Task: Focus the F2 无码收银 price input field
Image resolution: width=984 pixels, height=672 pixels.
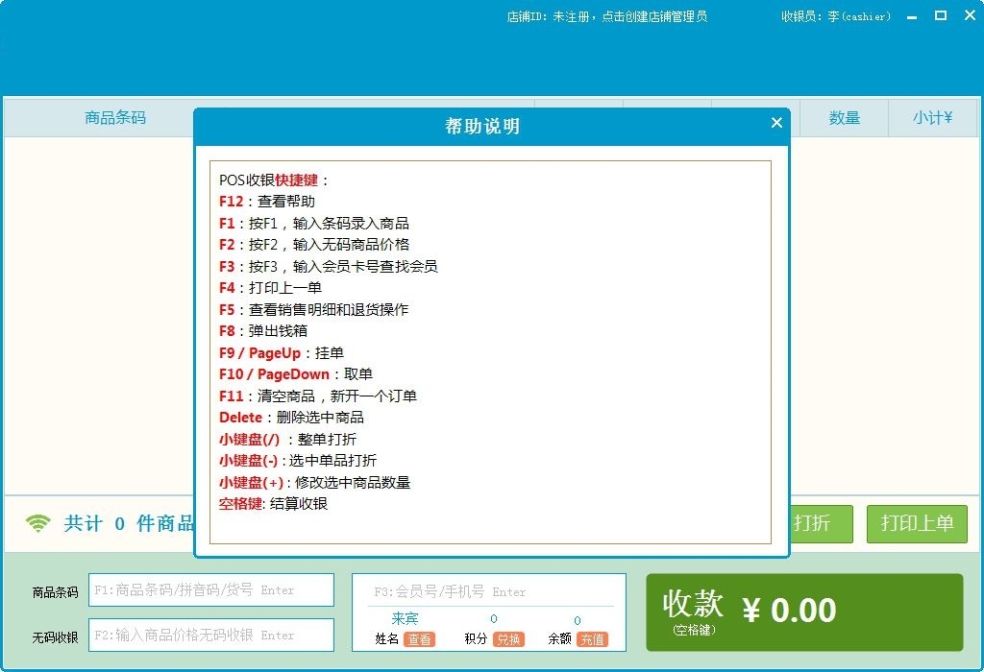Action: pos(210,635)
